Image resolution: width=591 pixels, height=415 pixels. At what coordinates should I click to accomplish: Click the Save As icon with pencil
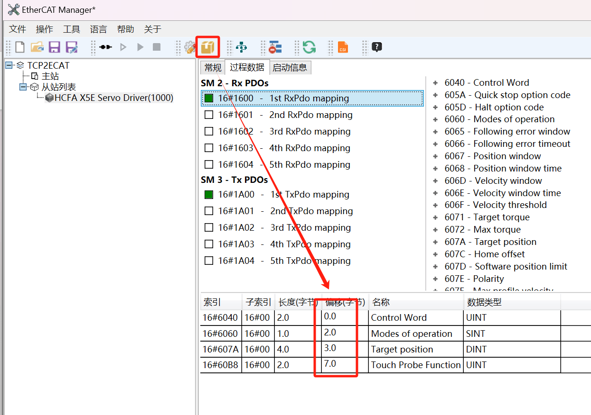tap(72, 47)
